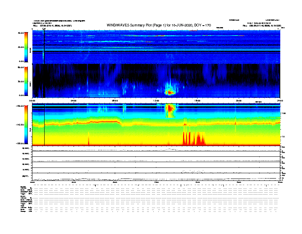Click the orange-red wavy plasma line in TNR
302x234 pixels.
(156, 124)
